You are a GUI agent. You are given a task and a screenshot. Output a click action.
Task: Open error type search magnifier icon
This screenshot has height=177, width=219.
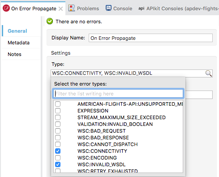(208, 73)
